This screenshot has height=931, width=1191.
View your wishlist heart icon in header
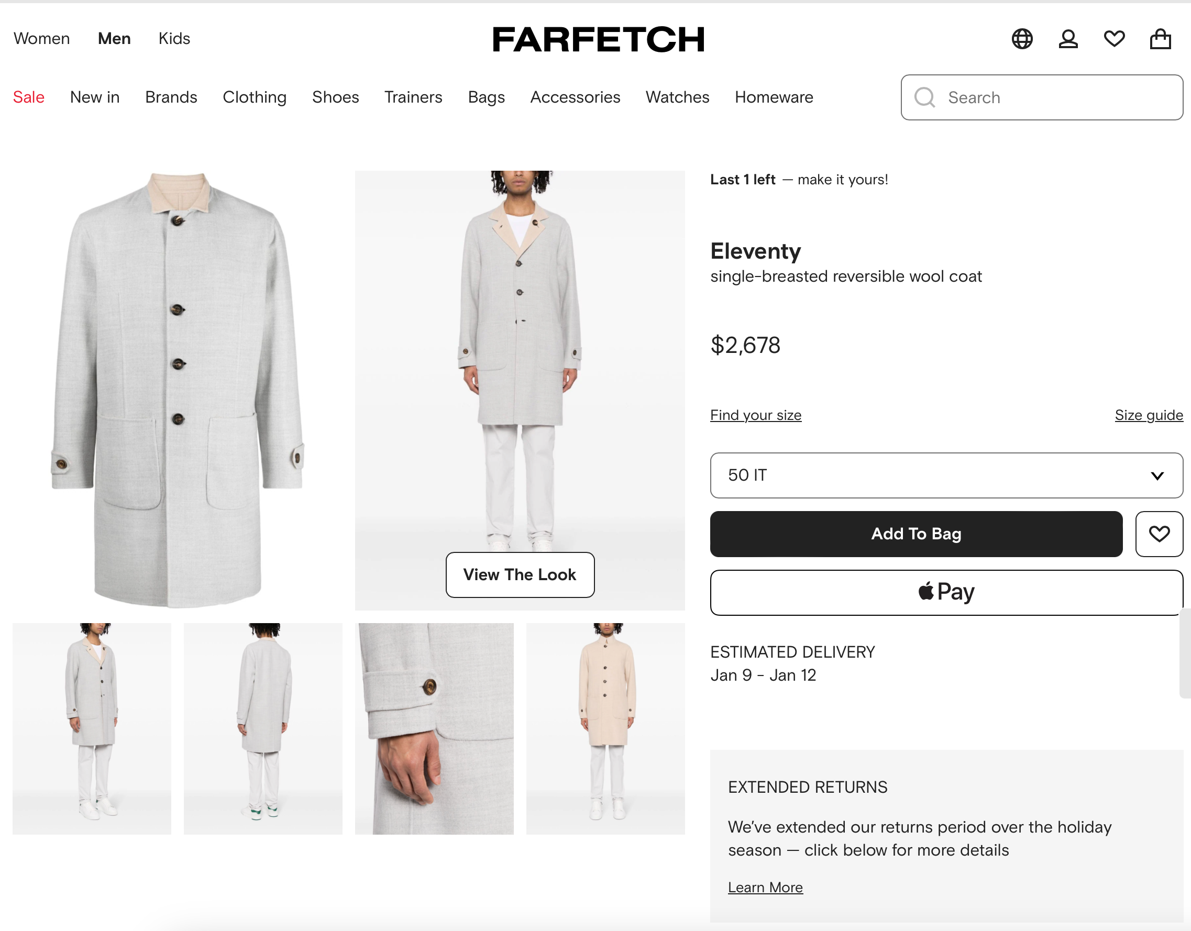click(1114, 39)
